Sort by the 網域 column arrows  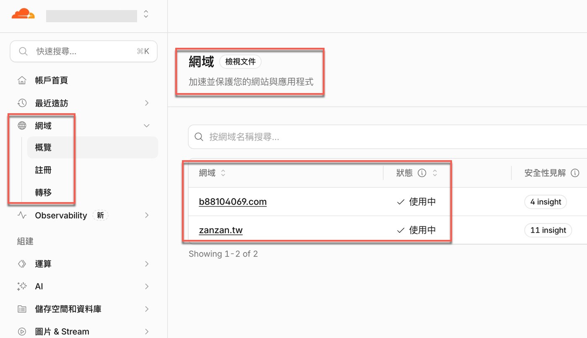223,173
